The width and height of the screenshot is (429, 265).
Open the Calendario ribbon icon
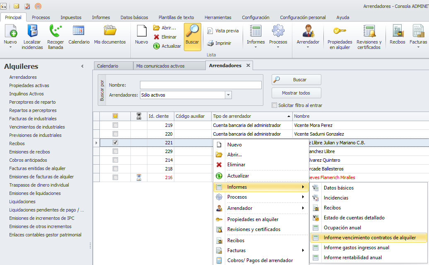[79, 35]
